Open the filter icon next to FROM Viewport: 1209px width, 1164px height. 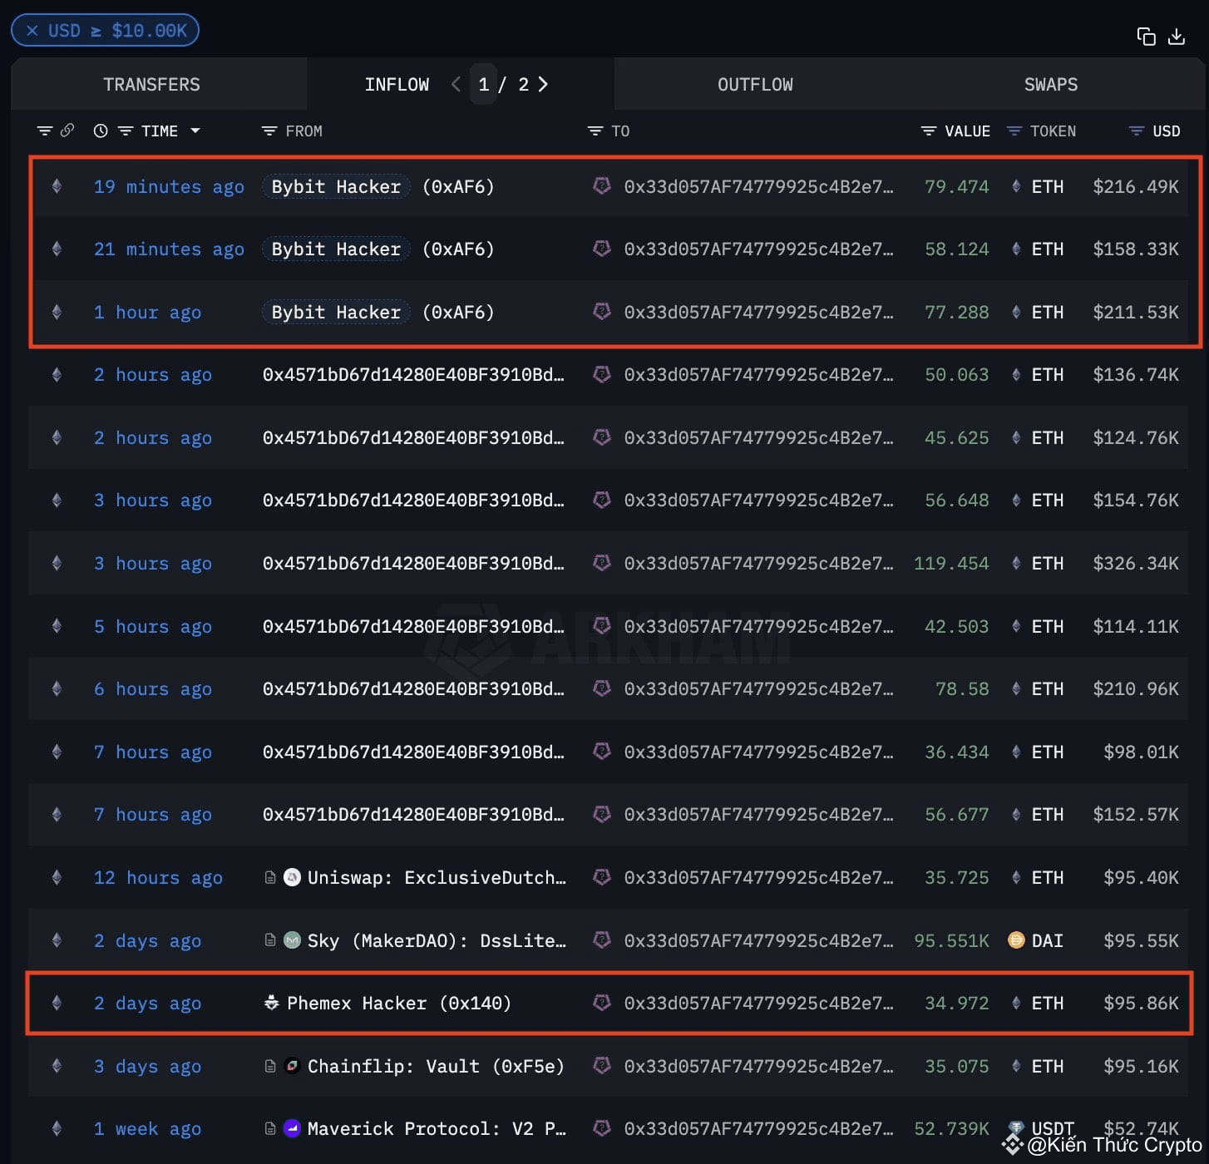(x=269, y=131)
